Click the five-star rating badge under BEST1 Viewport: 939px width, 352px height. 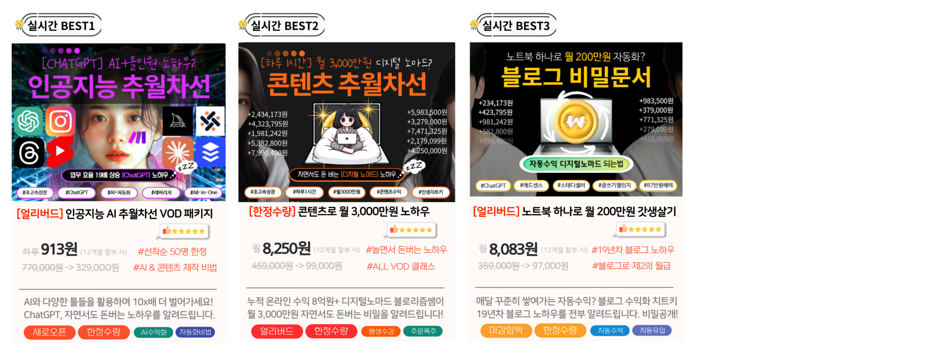point(184,231)
